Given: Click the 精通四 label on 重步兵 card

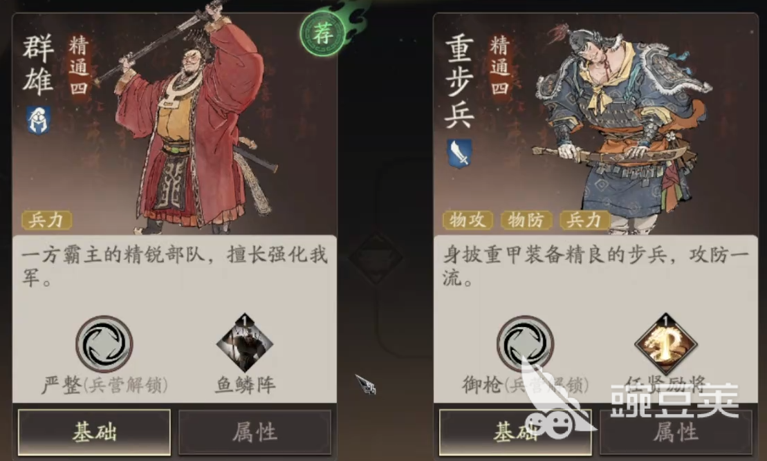Looking at the screenshot, I should tap(499, 65).
